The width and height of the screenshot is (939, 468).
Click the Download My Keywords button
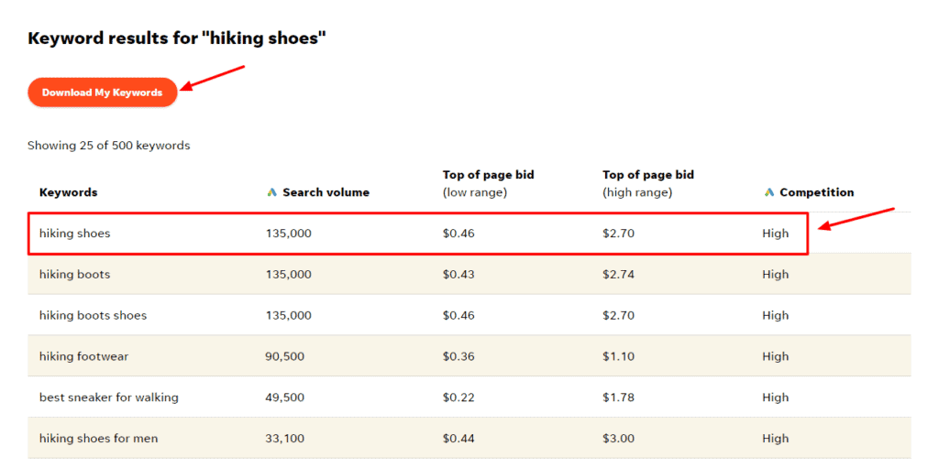point(102,93)
